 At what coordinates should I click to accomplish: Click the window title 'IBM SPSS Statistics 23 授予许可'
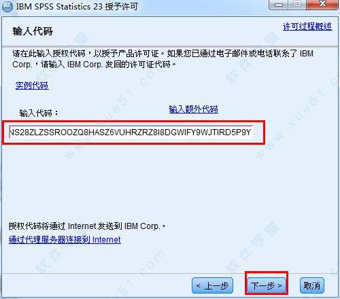(x=77, y=6)
